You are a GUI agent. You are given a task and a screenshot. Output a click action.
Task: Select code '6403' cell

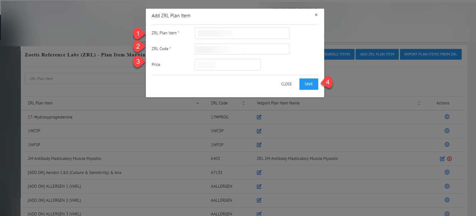click(215, 159)
